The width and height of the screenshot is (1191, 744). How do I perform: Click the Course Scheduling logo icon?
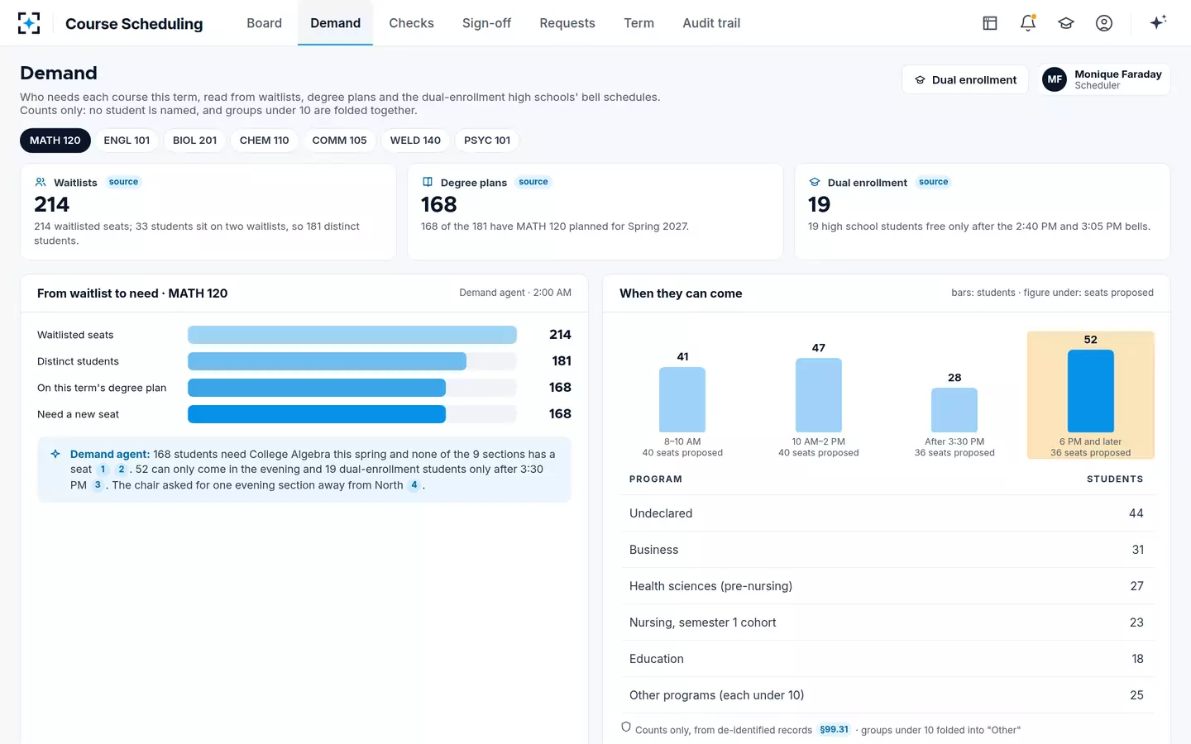(29, 23)
